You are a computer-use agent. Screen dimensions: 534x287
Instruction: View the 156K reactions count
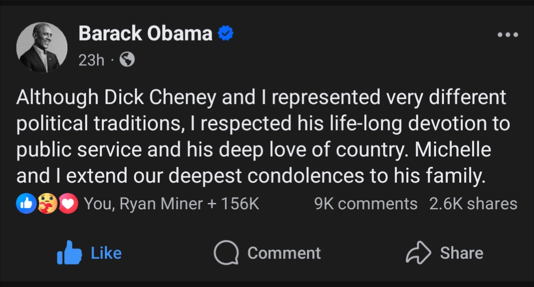(x=241, y=204)
